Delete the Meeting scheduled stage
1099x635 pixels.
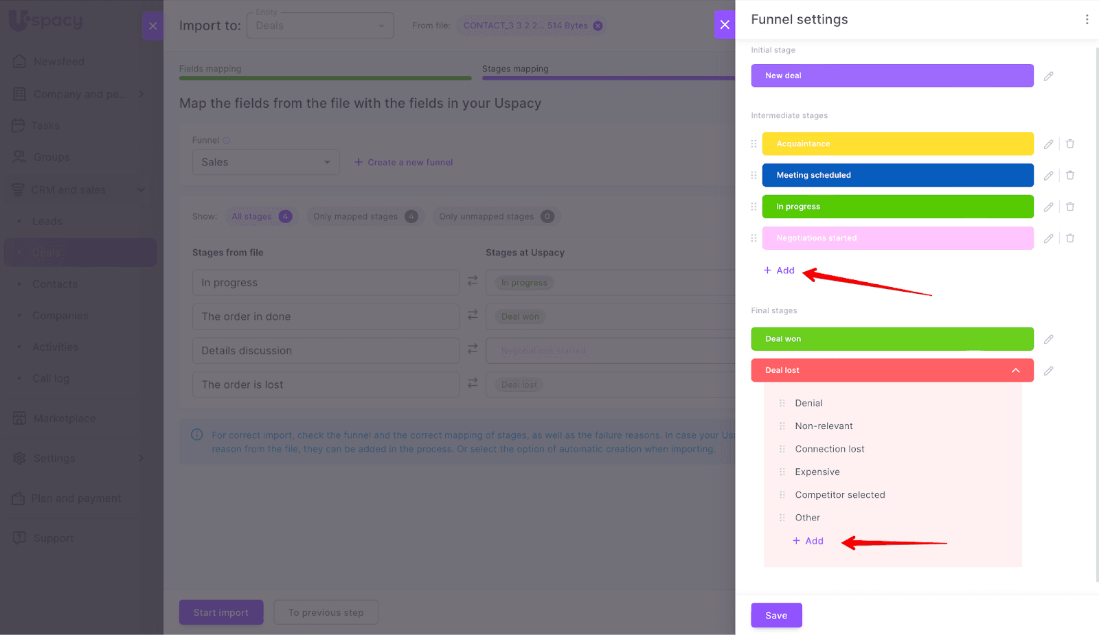[1070, 175]
